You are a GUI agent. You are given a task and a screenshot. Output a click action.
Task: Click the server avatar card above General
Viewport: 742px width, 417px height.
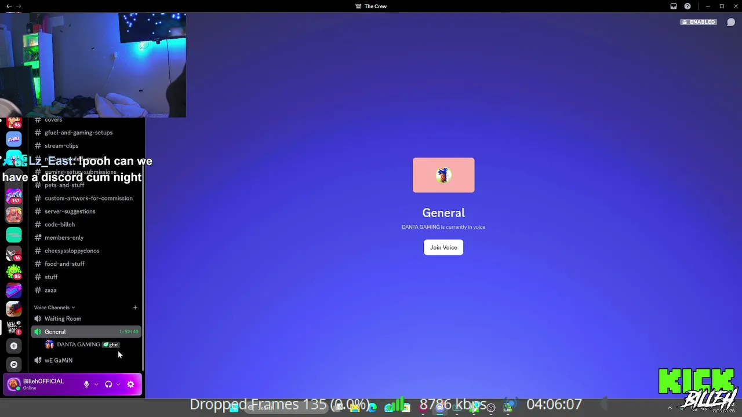pos(443,175)
